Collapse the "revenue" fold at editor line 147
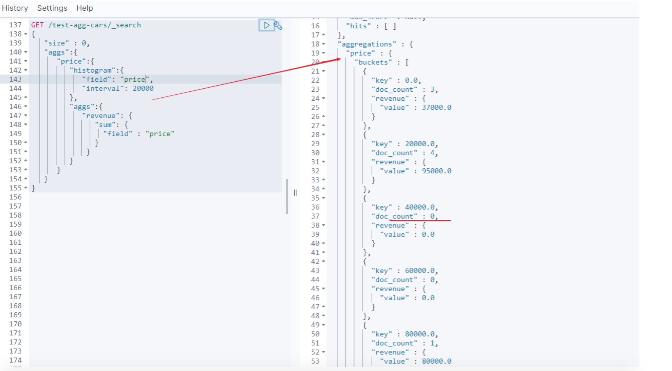The width and height of the screenshot is (672, 371). pyautogui.click(x=26, y=116)
